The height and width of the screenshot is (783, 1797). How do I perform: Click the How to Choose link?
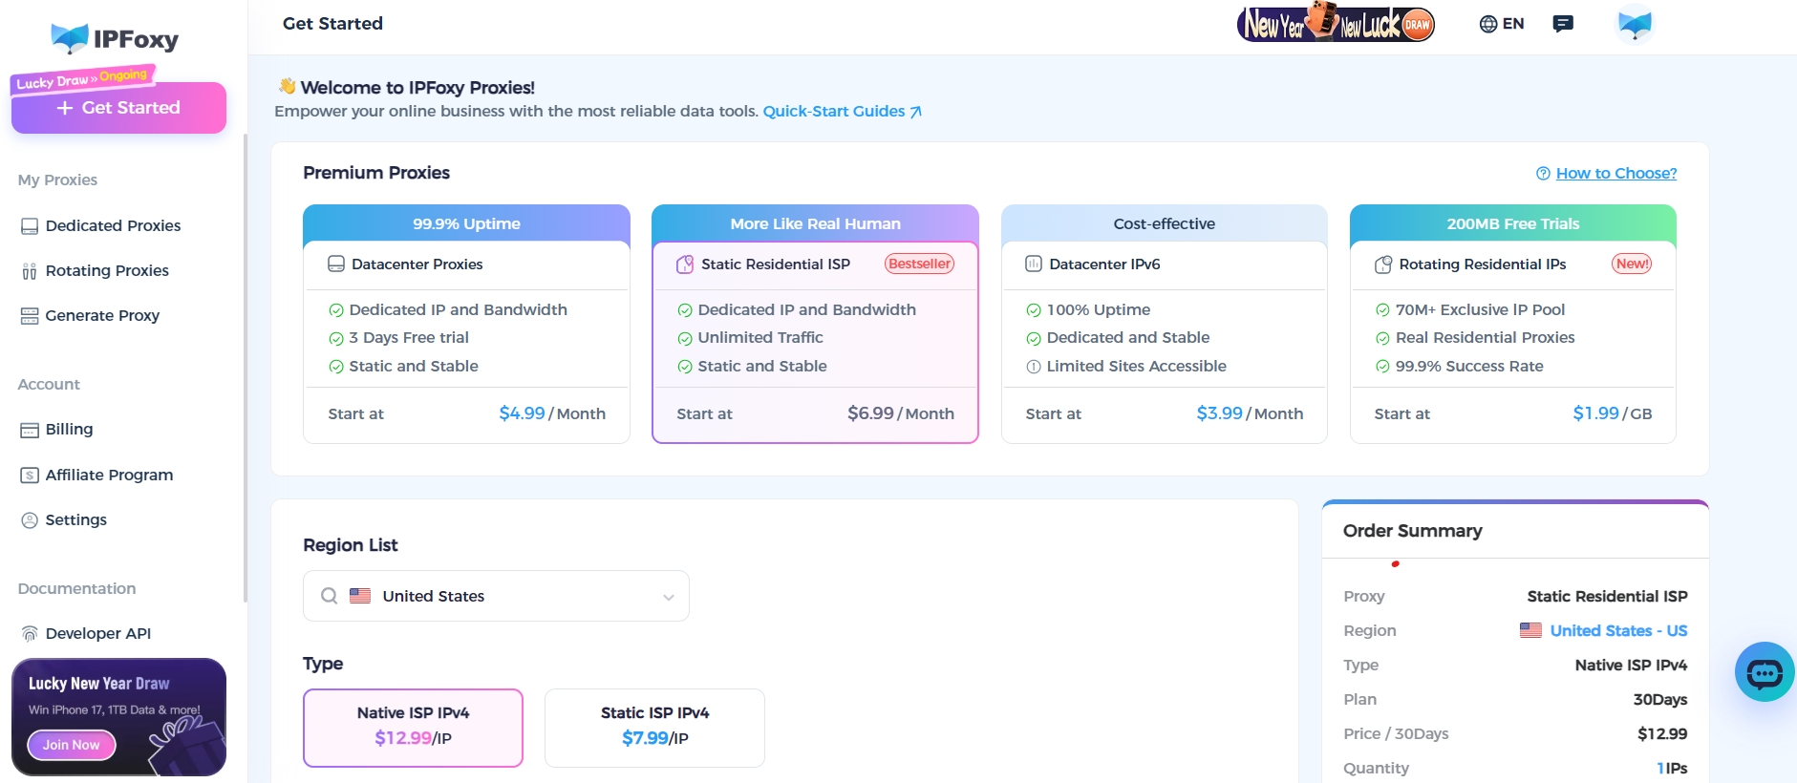point(1615,173)
